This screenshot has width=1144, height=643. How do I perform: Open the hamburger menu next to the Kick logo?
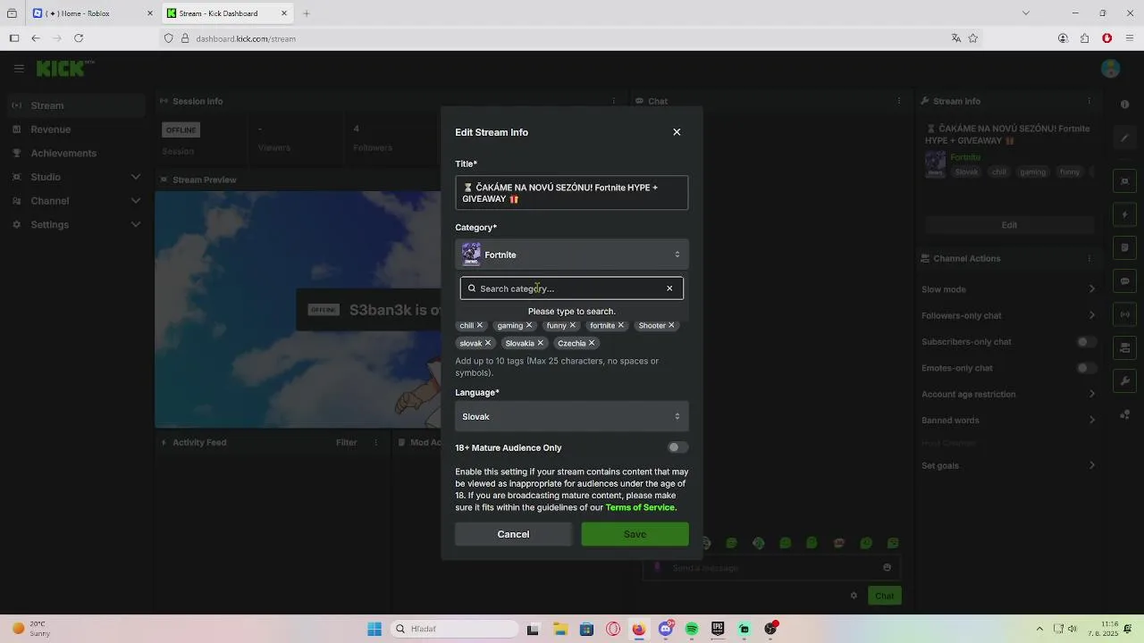(19, 68)
